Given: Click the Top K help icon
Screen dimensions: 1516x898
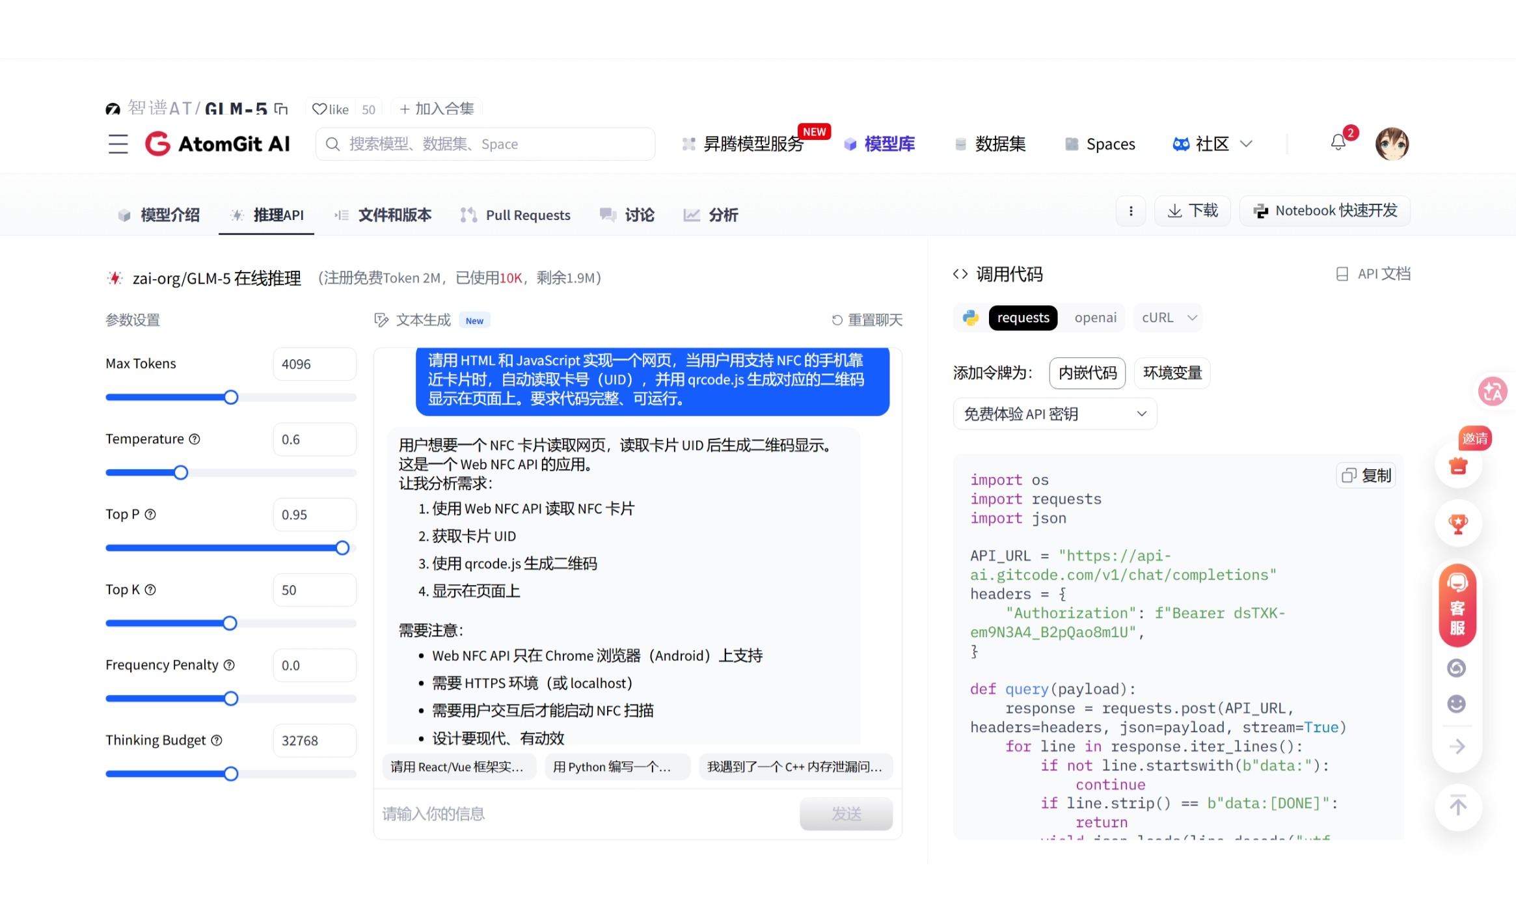Looking at the screenshot, I should click(x=150, y=590).
